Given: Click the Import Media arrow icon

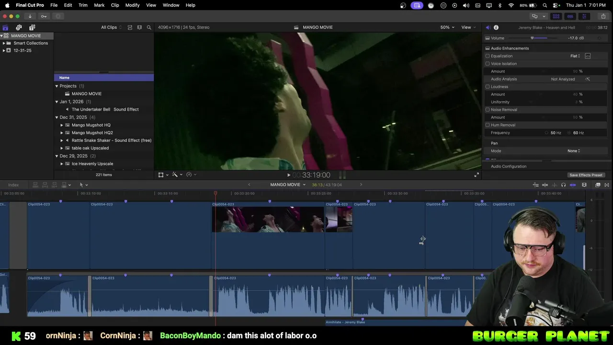Looking at the screenshot, I should tap(30, 16).
